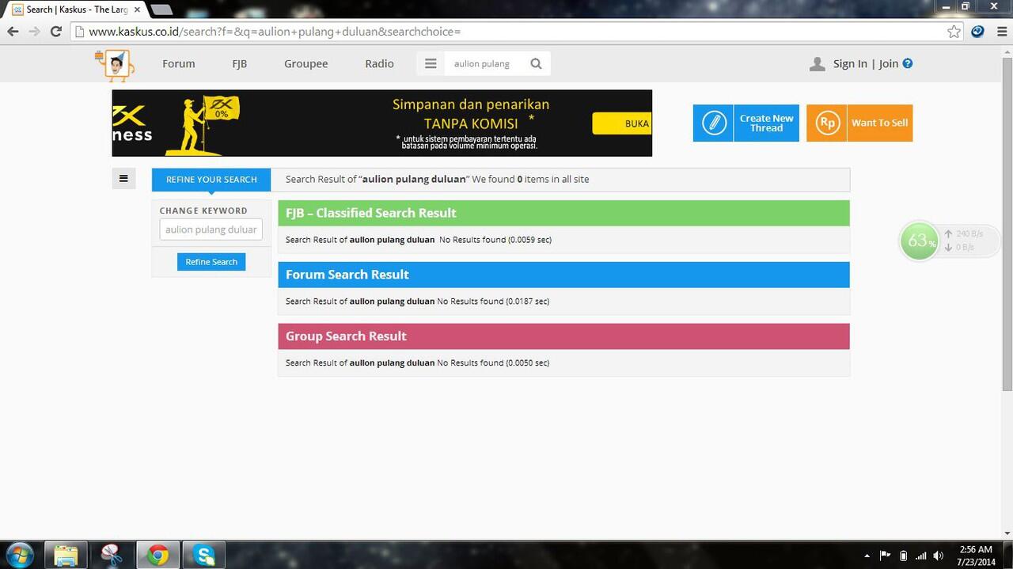The width and height of the screenshot is (1013, 569).
Task: Click the Action Center flag icon
Action: [886, 556]
